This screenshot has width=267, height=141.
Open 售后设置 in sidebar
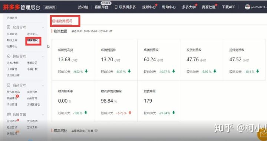(x=32, y=63)
